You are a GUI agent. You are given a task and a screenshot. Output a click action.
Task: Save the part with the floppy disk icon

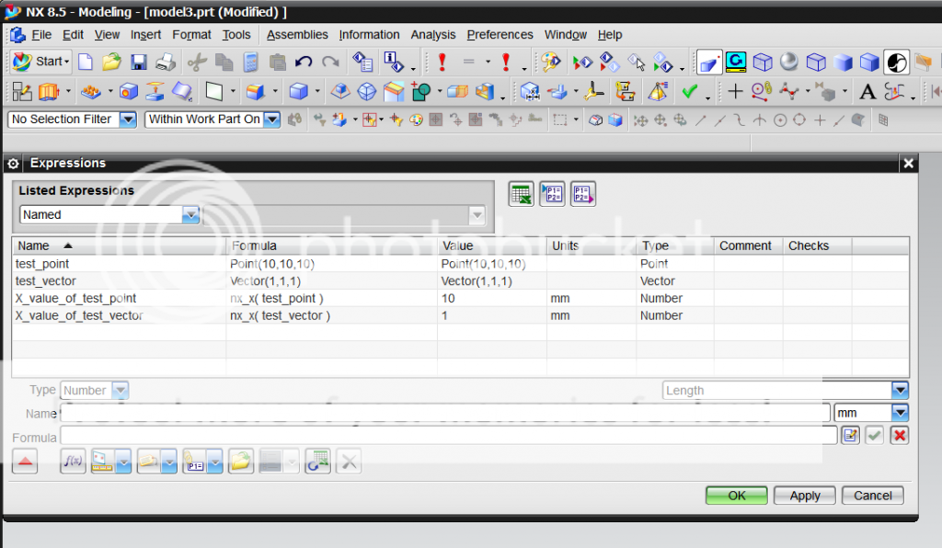click(139, 62)
